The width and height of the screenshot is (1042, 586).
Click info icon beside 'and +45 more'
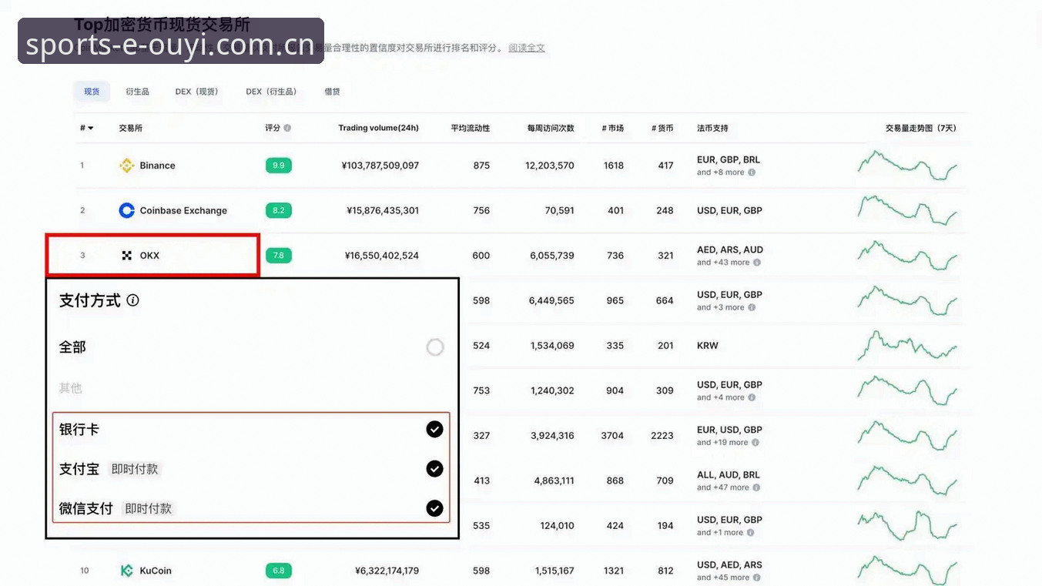pyautogui.click(x=757, y=578)
